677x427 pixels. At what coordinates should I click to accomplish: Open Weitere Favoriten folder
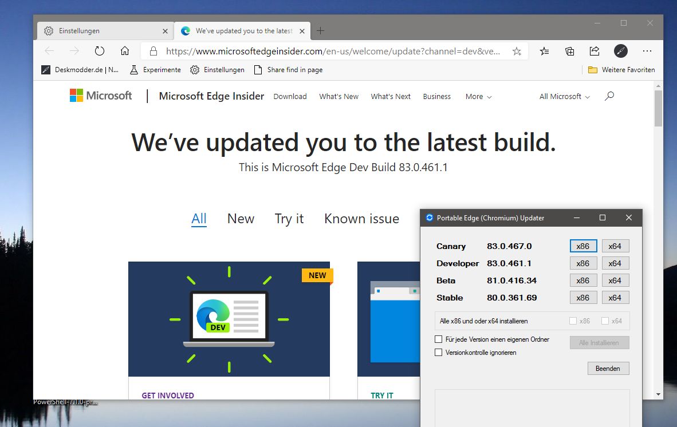pos(621,70)
